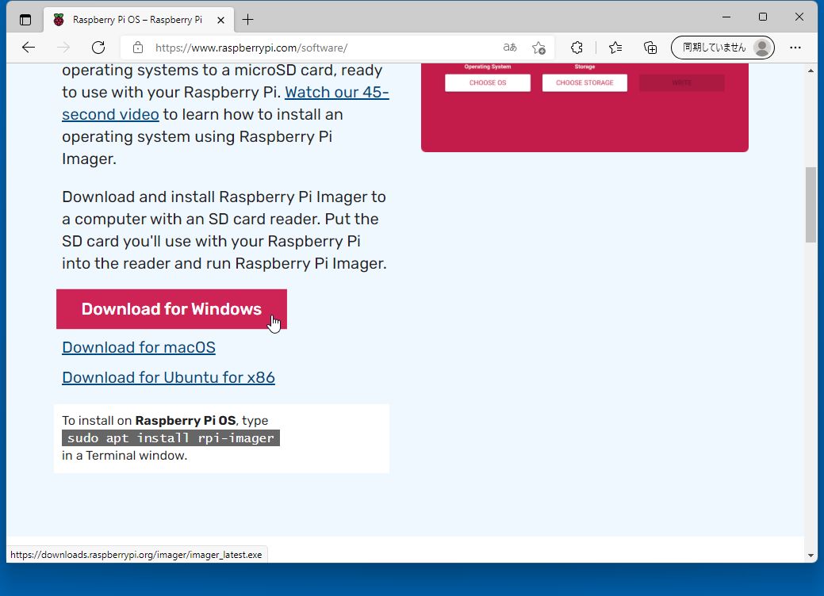The image size is (824, 596).
Task: Click the Raspberry Pi favicon on the tab
Action: click(x=59, y=20)
